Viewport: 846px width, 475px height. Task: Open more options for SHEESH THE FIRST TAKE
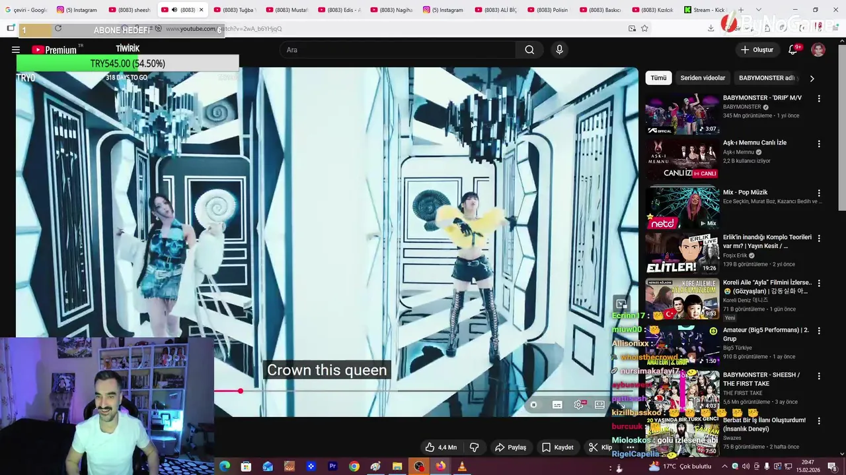819,375
